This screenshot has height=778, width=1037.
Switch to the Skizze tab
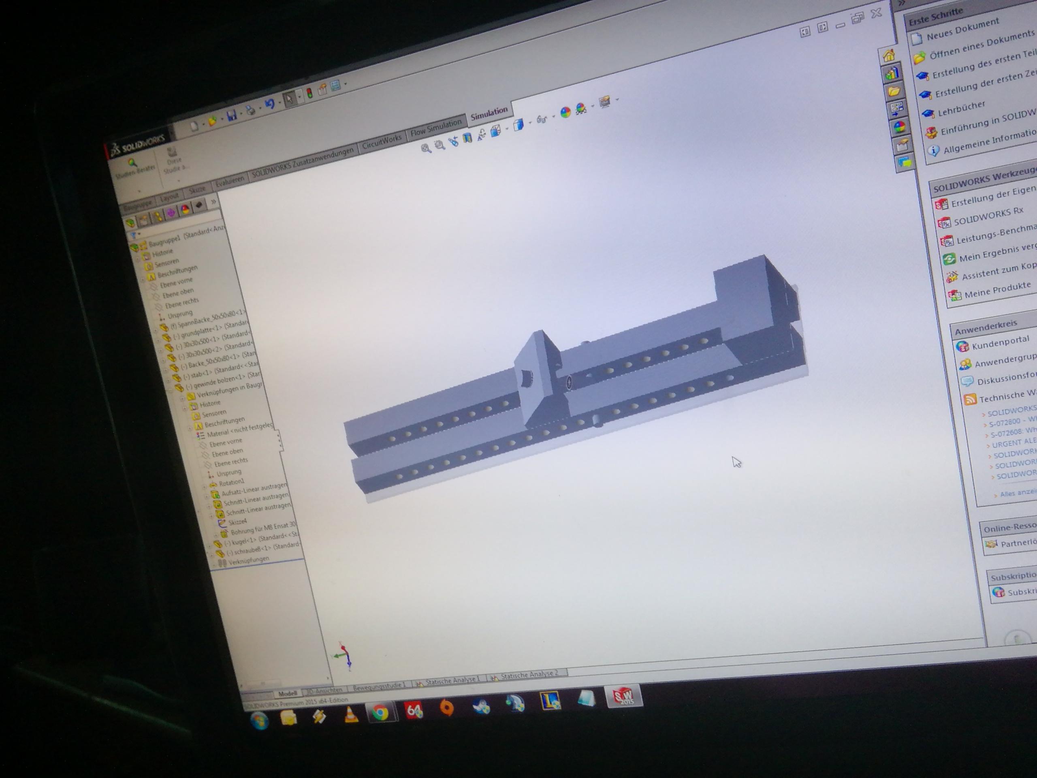[x=197, y=190]
